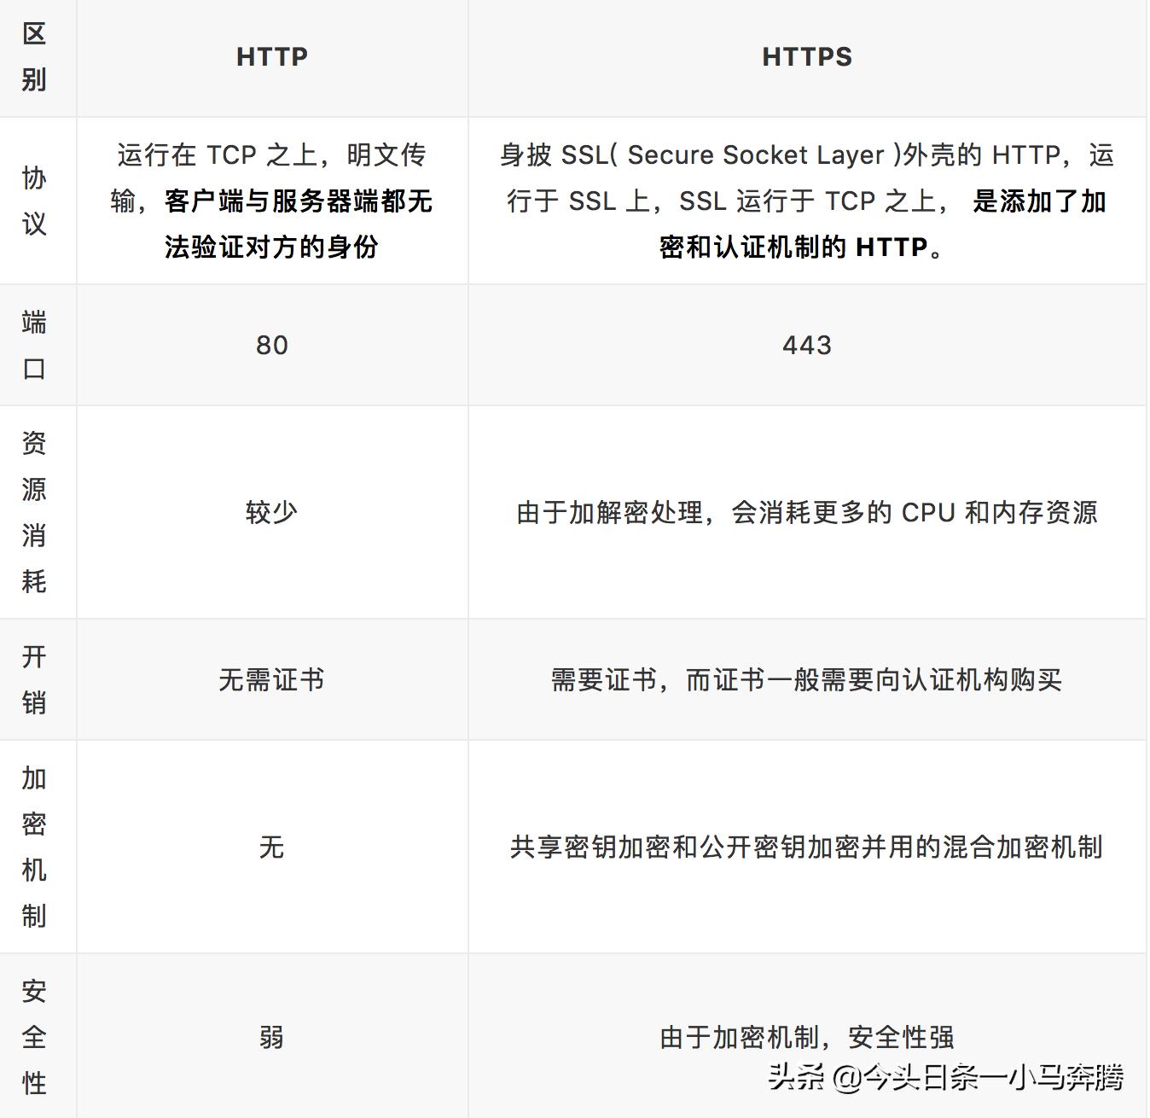Click the 由于加密机制，安全性强 cell
The image size is (1150, 1118).
tap(806, 1039)
